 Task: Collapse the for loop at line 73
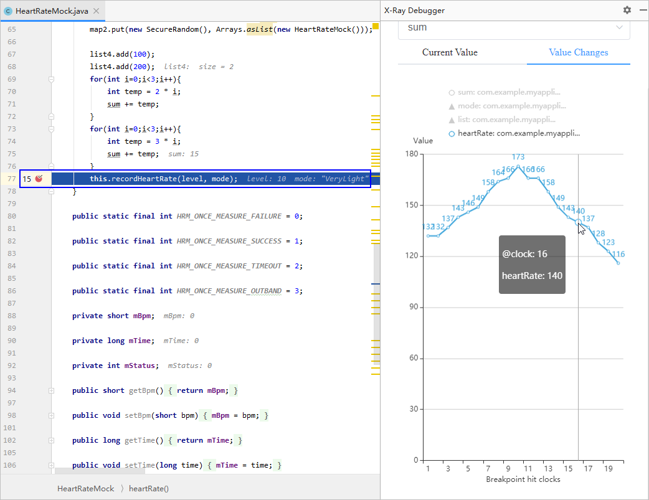point(51,129)
